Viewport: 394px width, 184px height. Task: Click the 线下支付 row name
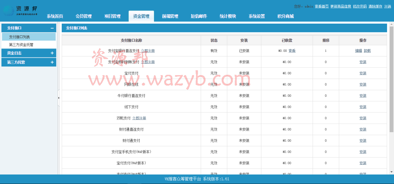click(131, 107)
